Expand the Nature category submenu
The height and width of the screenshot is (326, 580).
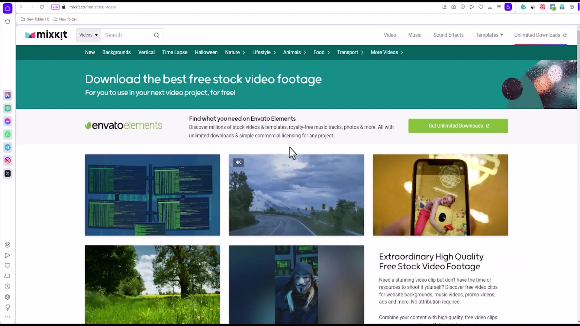(235, 53)
